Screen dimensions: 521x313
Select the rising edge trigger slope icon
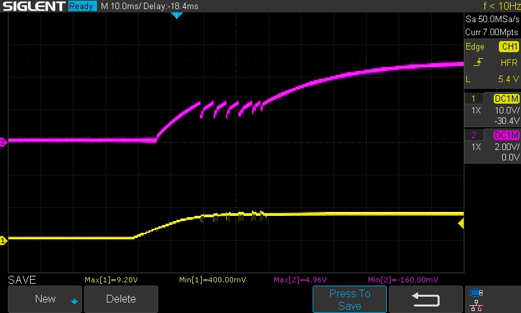[x=478, y=62]
